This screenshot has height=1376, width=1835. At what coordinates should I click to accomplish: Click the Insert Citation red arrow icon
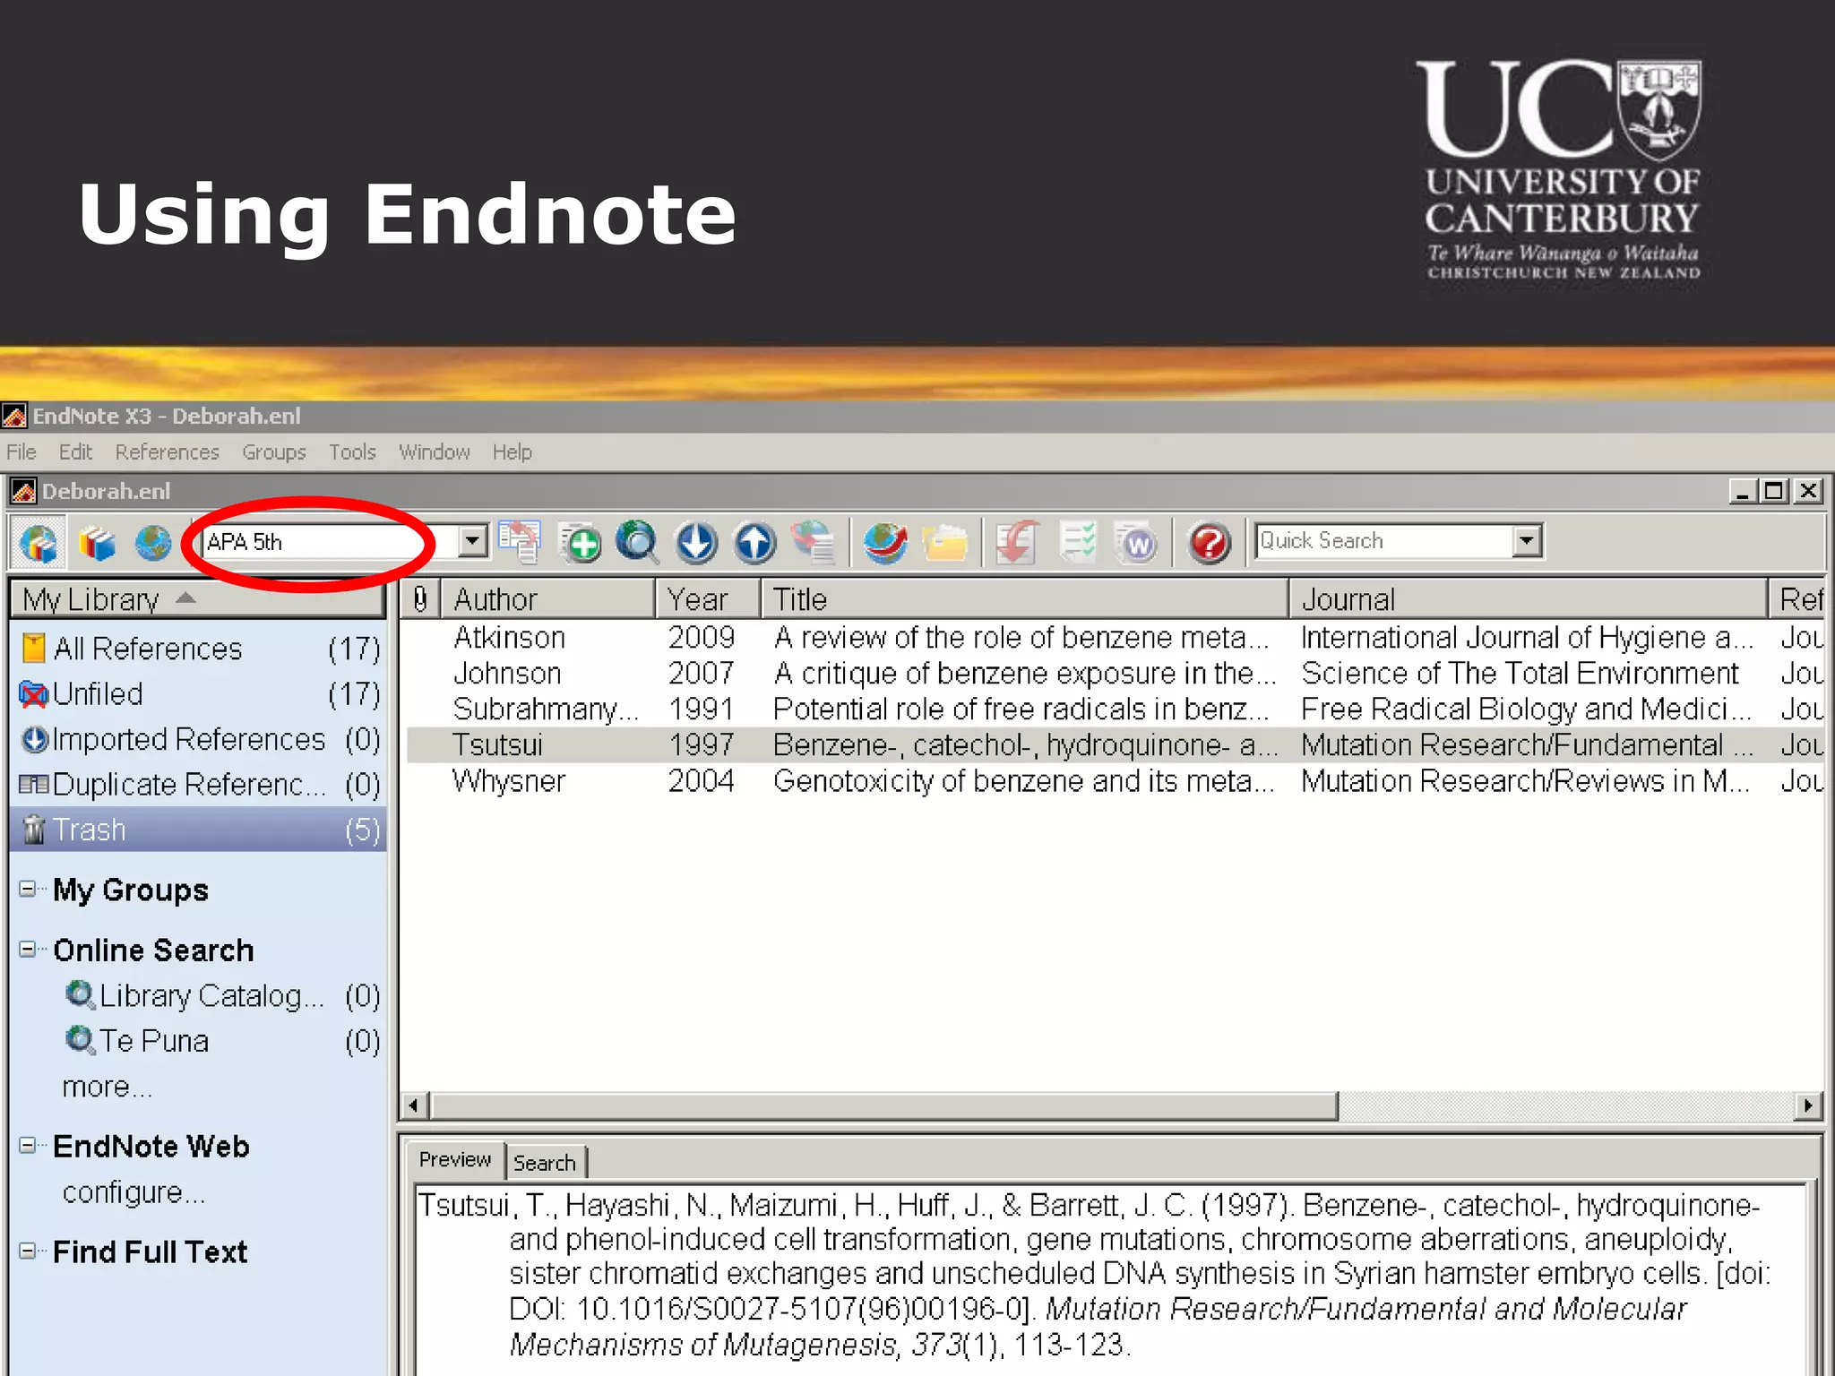pos(1017,543)
